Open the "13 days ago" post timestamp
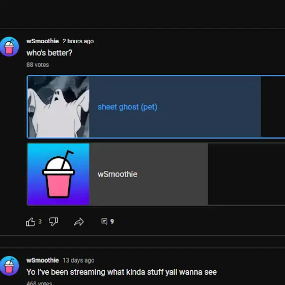285x285 pixels. [78, 261]
